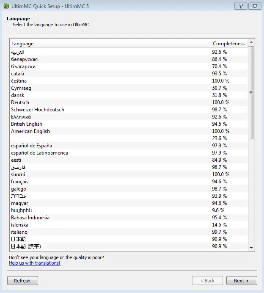Click the Next button
Viewport: 264px width, 293px height.
(242, 281)
